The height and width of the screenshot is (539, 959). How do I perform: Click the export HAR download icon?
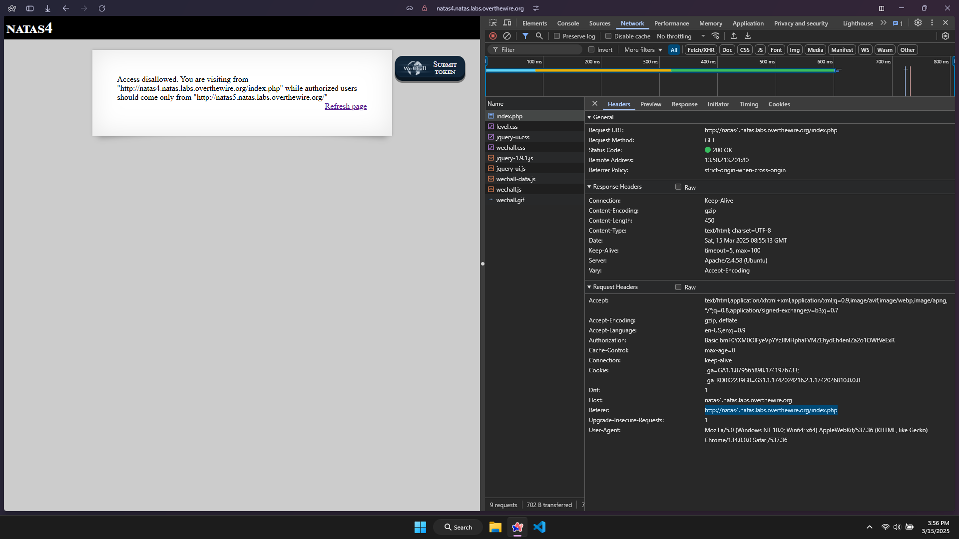coord(748,36)
